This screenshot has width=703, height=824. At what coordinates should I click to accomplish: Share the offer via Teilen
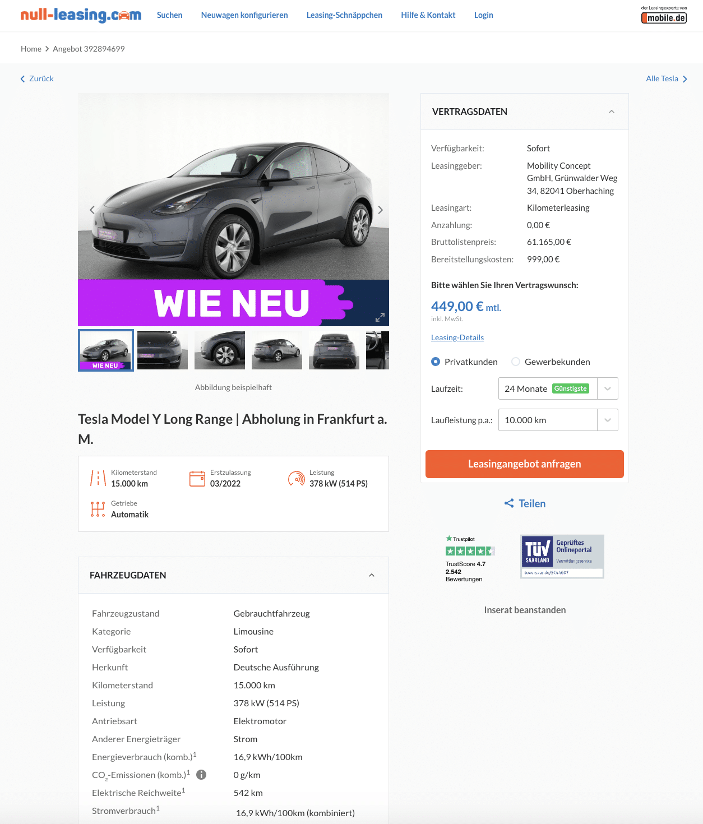(525, 503)
